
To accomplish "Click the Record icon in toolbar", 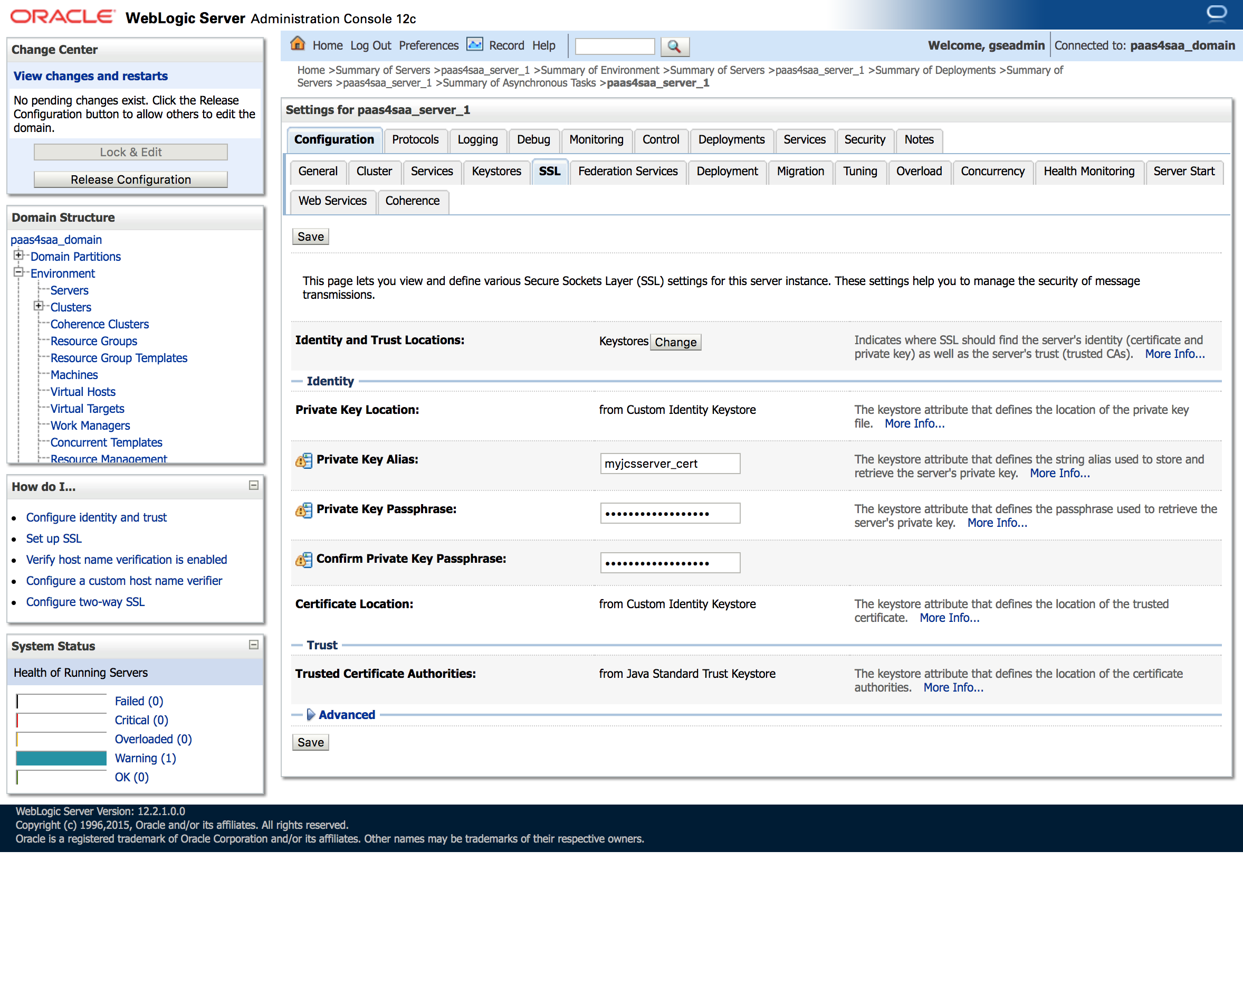I will tap(475, 44).
